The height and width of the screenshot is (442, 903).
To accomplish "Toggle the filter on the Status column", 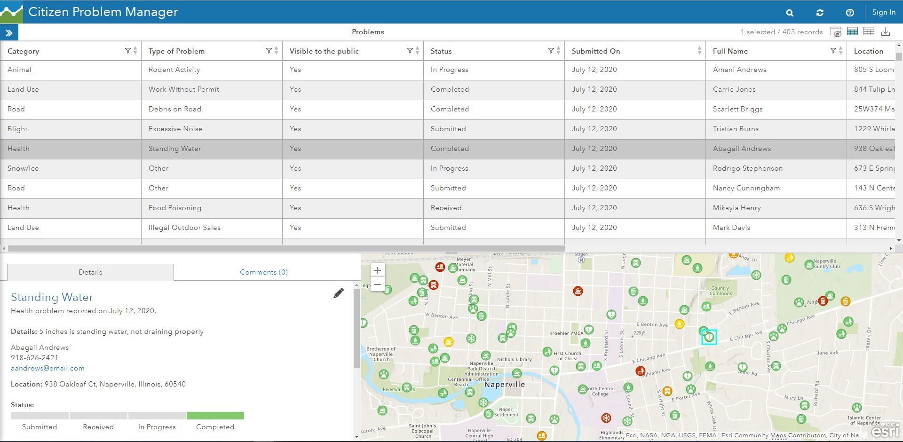I will click(x=551, y=50).
